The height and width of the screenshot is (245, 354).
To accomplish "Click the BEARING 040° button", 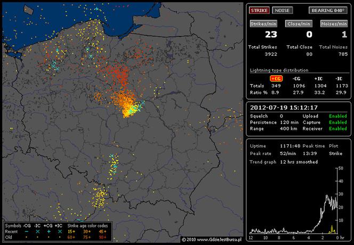I will [328, 10].
